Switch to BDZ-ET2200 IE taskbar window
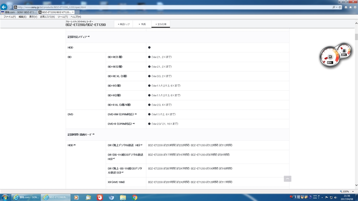 click(x=56, y=198)
